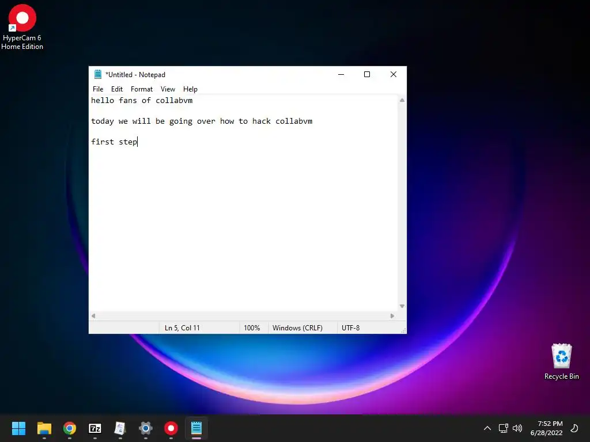
Task: Open 7-Zip from the taskbar
Action: [95, 428]
